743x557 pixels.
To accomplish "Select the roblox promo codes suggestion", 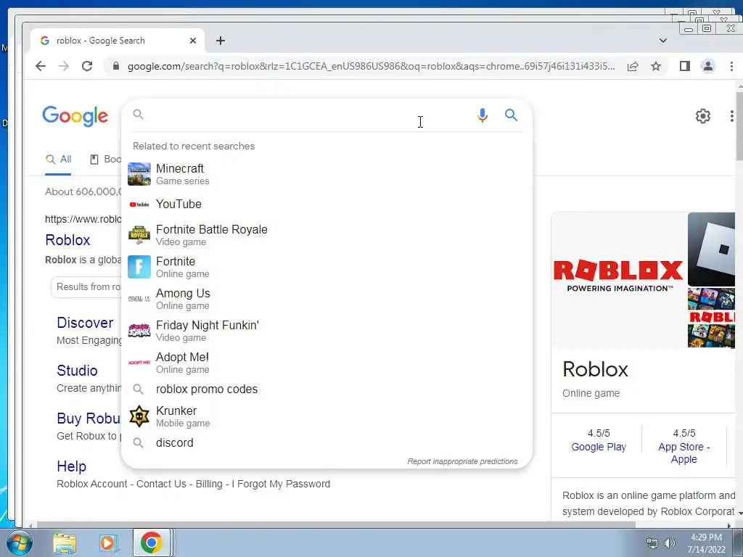I will click(x=327, y=389).
